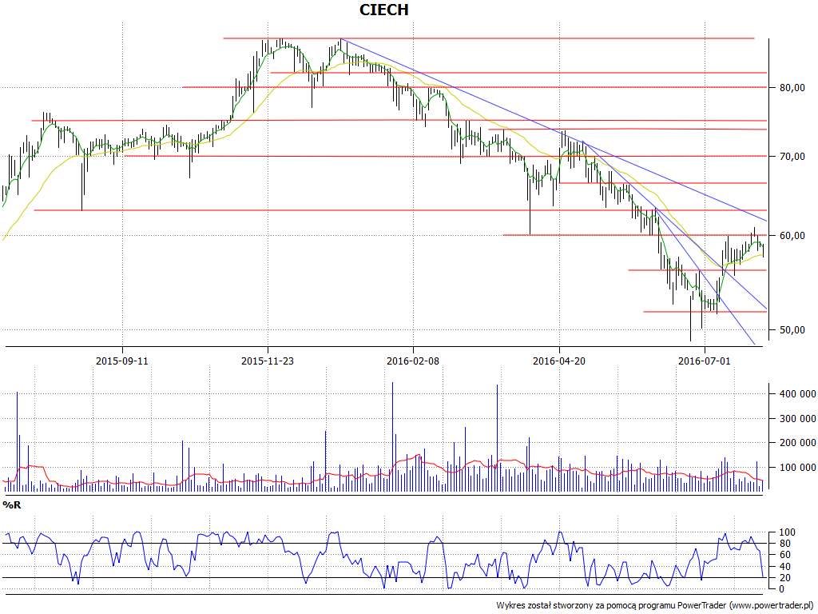Click the CIECH chart title
This screenshot has width=818, height=614.
click(384, 10)
